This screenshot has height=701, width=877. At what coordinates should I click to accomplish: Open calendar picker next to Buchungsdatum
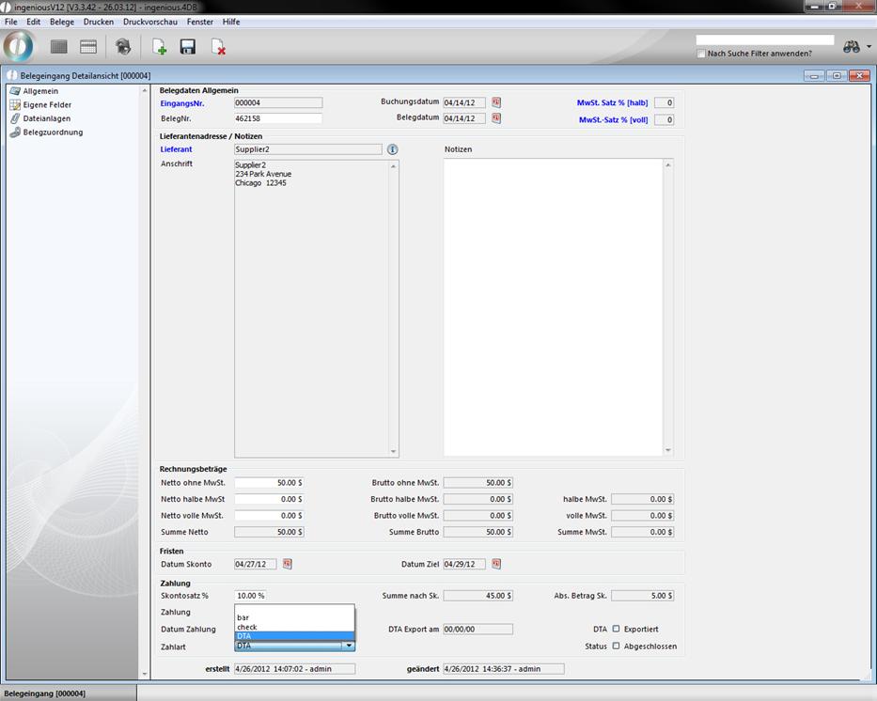496,102
